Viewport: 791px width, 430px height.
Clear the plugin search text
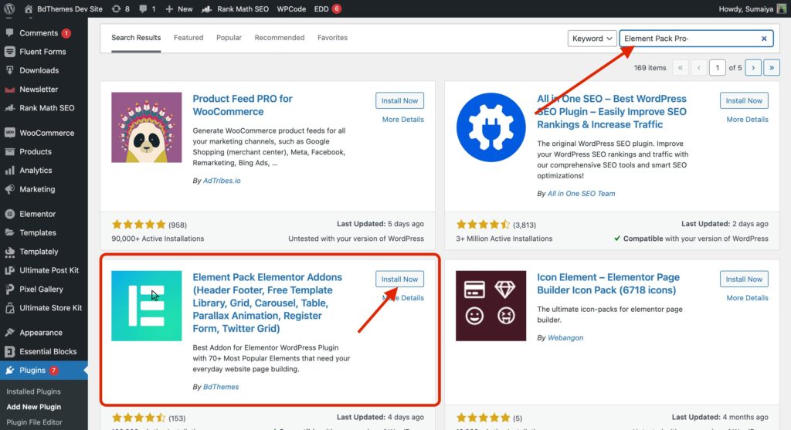point(764,39)
